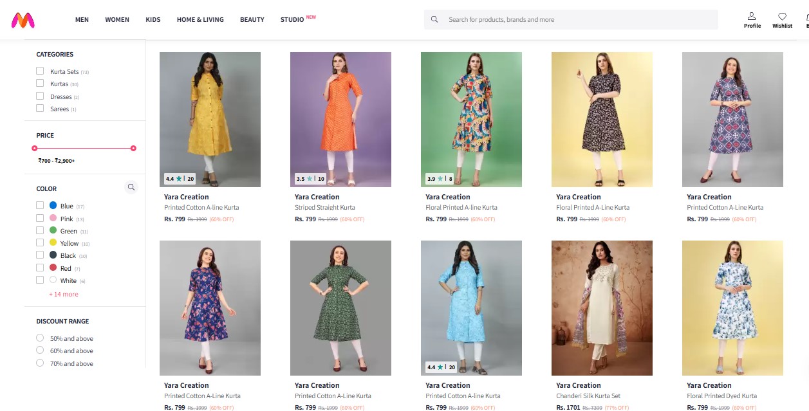Tick the Green color filter
This screenshot has height=411, width=809.
click(40, 231)
